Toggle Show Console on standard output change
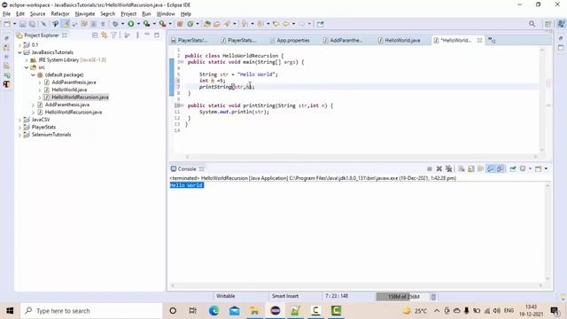The image size is (567, 319). tap(491, 169)
